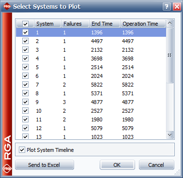Click the scroll down arrow
This screenshot has width=183, height=178.
click(x=169, y=135)
